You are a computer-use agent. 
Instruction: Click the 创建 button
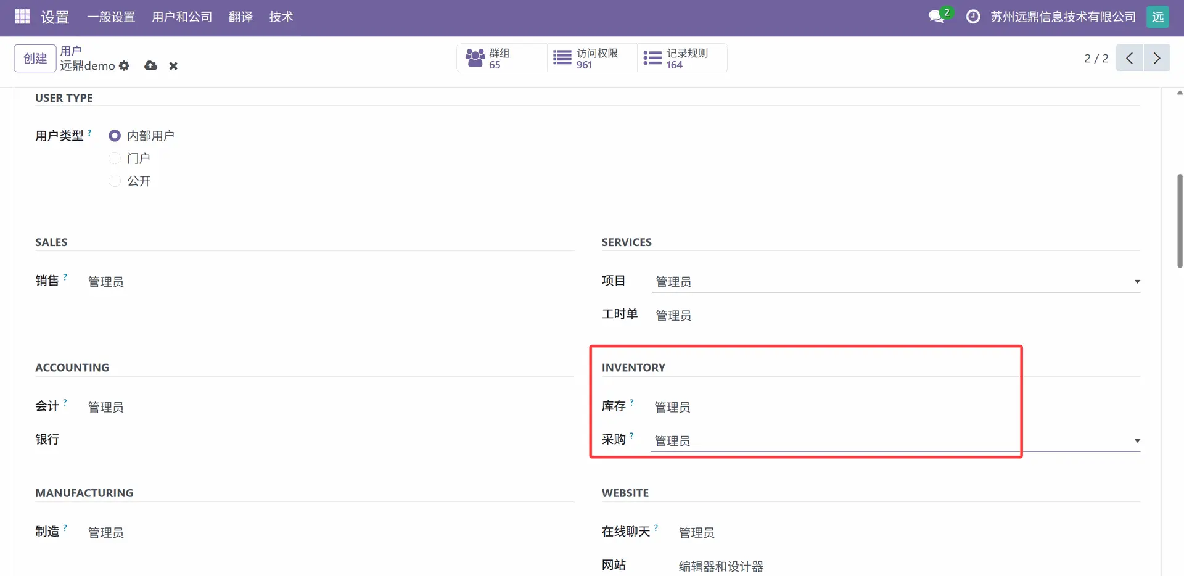coord(35,59)
